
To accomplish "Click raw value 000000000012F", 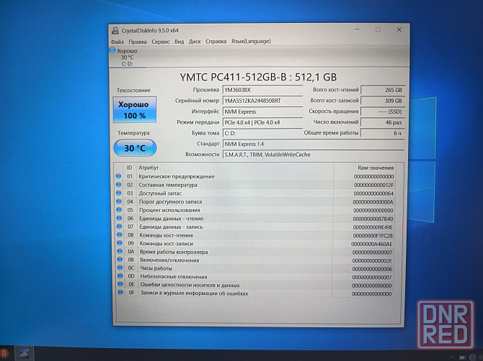I will point(373,185).
